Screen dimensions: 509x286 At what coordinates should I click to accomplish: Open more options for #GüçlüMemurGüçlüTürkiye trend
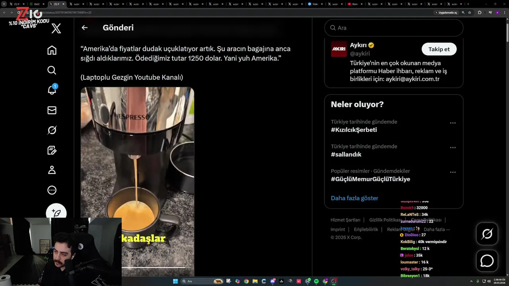(x=453, y=172)
